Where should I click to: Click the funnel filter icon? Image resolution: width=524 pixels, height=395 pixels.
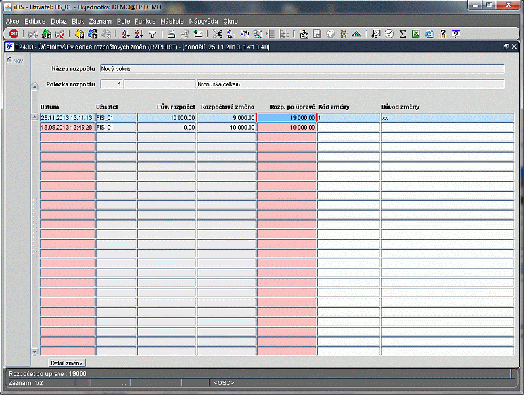pyautogui.click(x=152, y=34)
